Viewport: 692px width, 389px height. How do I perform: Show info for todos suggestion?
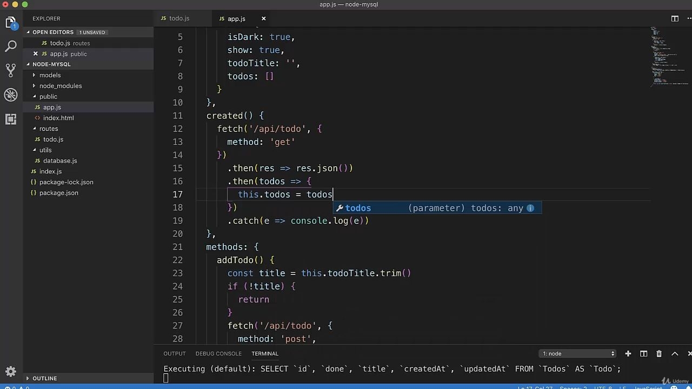click(530, 208)
